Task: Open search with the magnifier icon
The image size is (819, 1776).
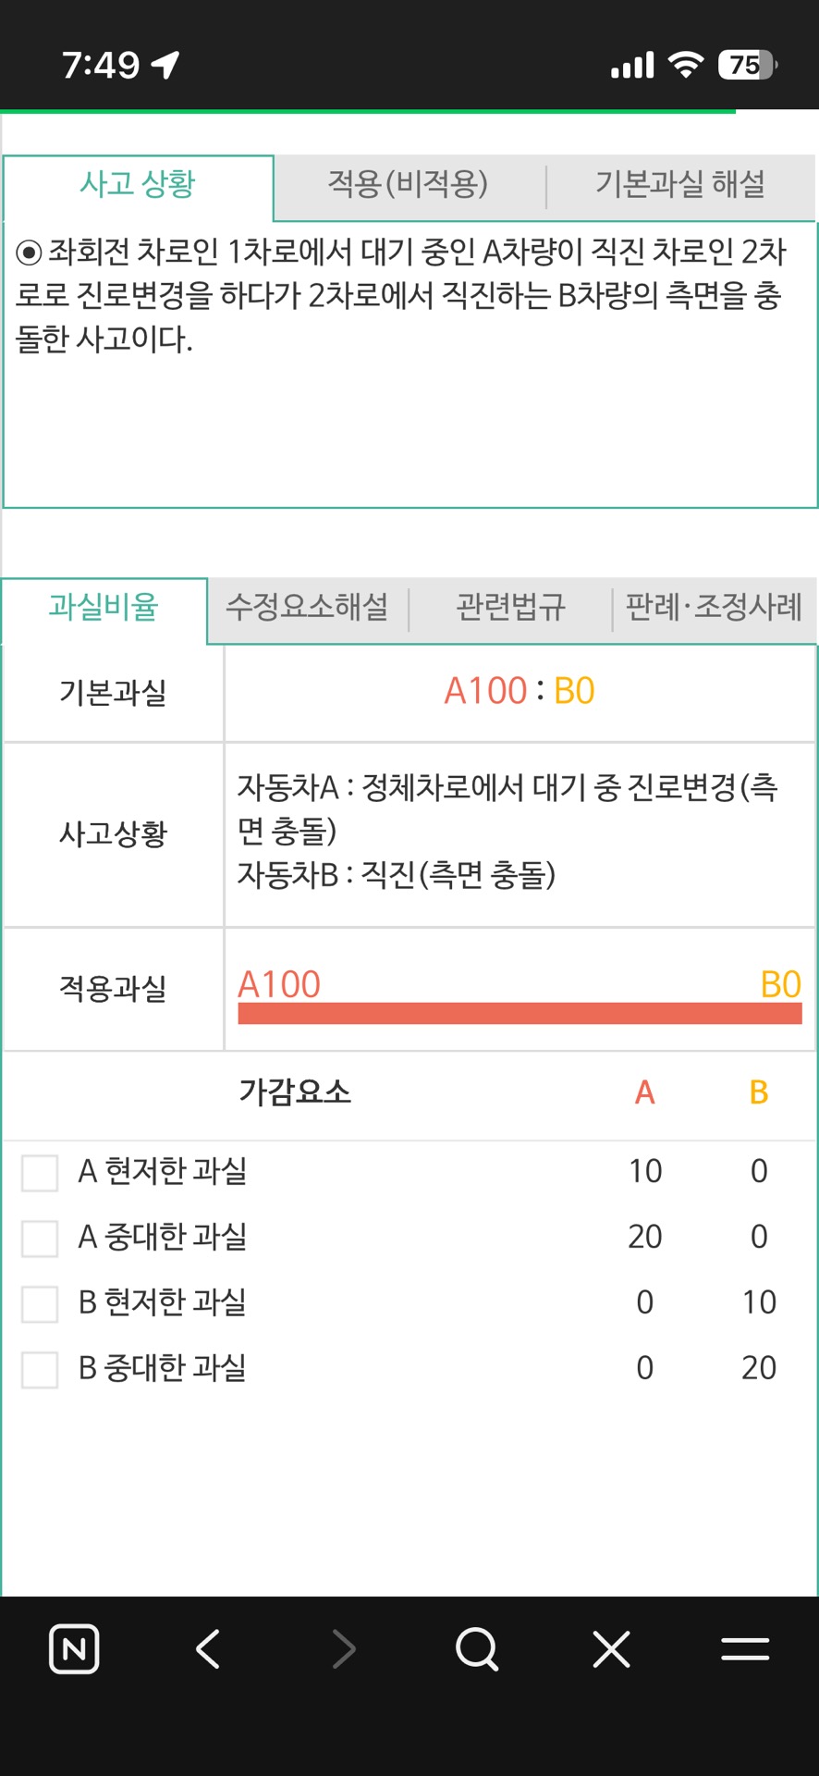Action: 477,1648
